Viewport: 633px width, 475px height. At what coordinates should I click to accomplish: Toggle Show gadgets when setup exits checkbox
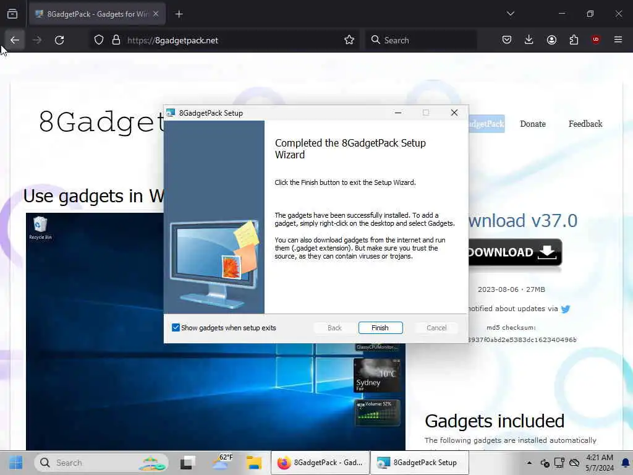176,328
